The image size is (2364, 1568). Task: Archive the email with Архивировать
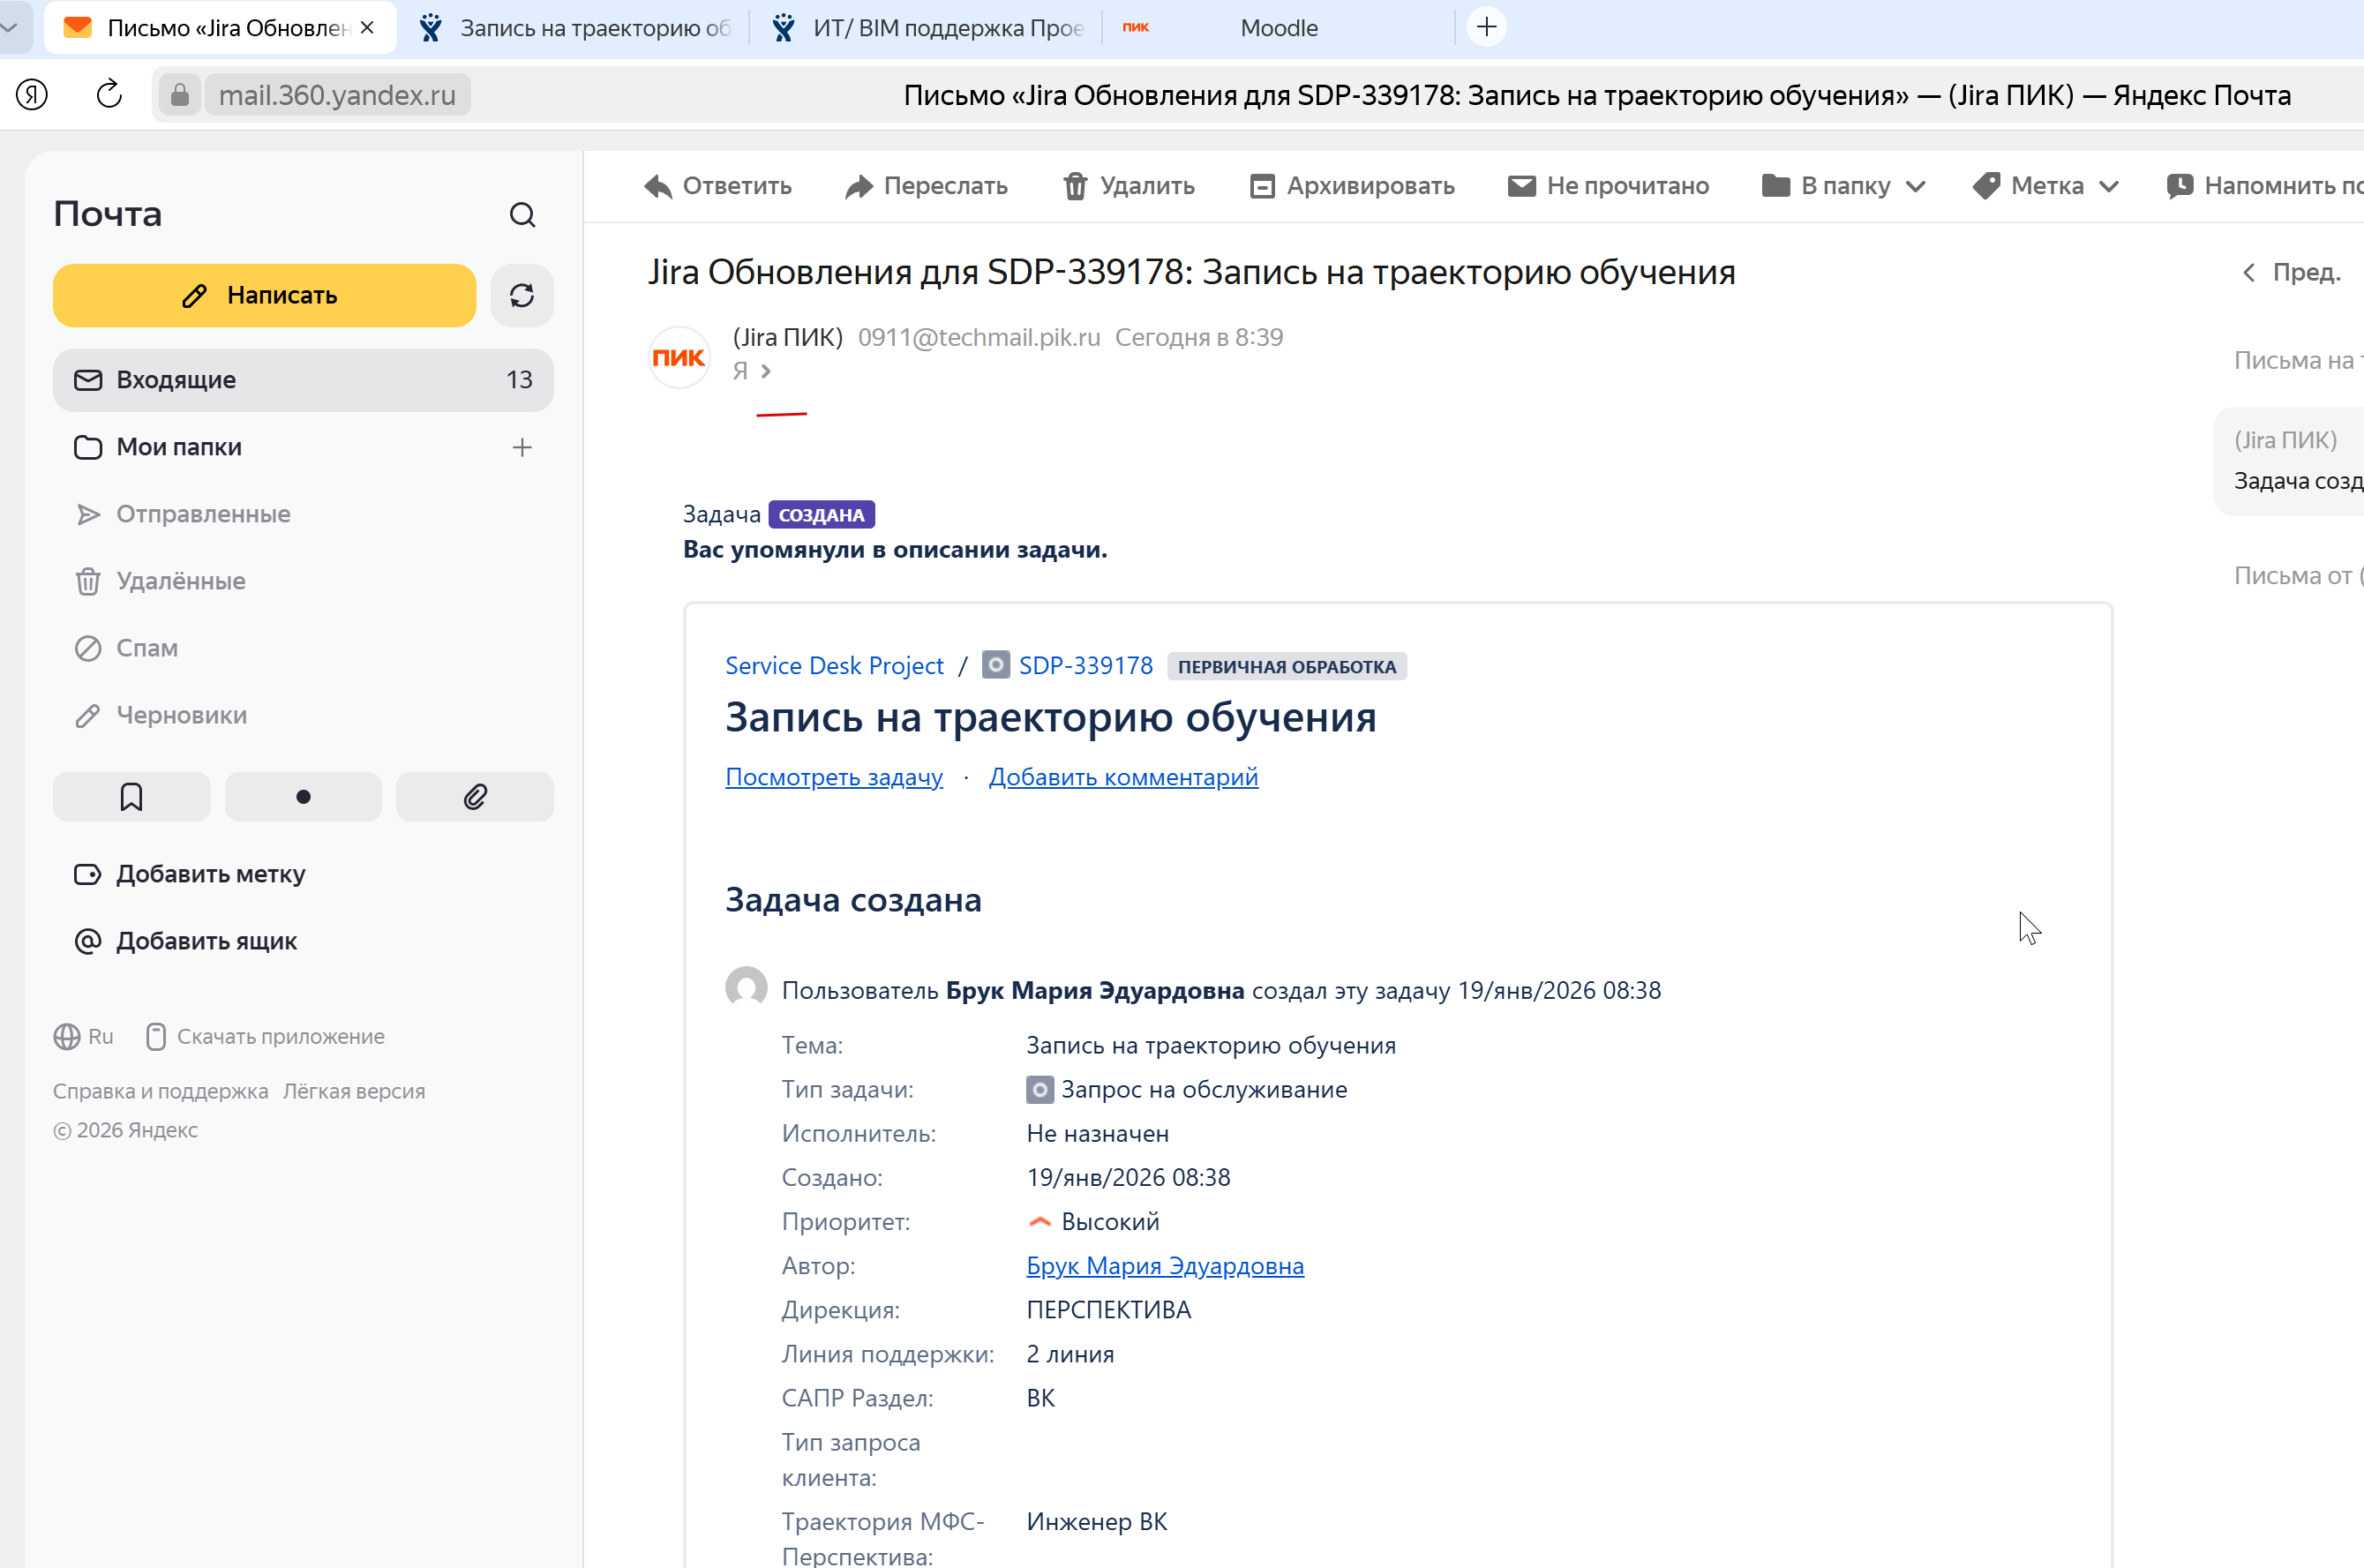(1352, 186)
